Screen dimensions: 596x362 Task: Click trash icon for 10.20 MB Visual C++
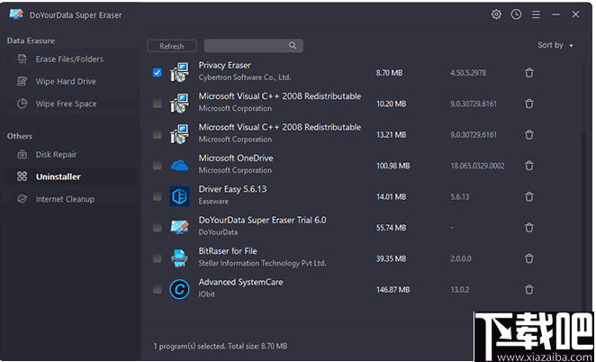528,104
